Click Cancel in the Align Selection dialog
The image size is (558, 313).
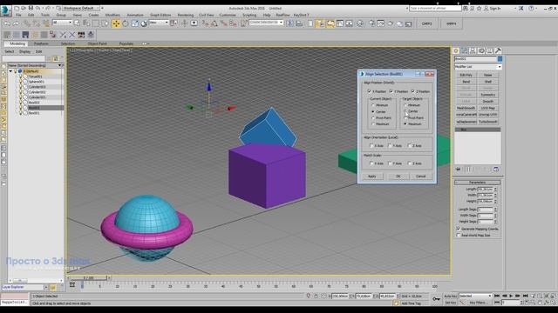420,176
